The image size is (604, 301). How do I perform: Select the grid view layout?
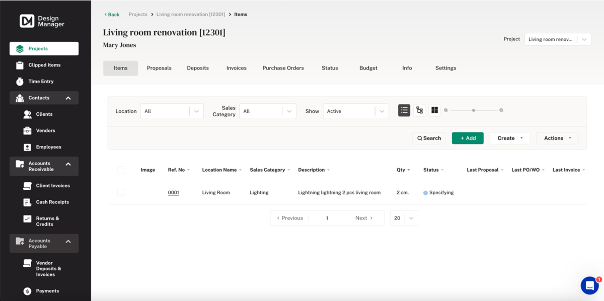click(434, 110)
